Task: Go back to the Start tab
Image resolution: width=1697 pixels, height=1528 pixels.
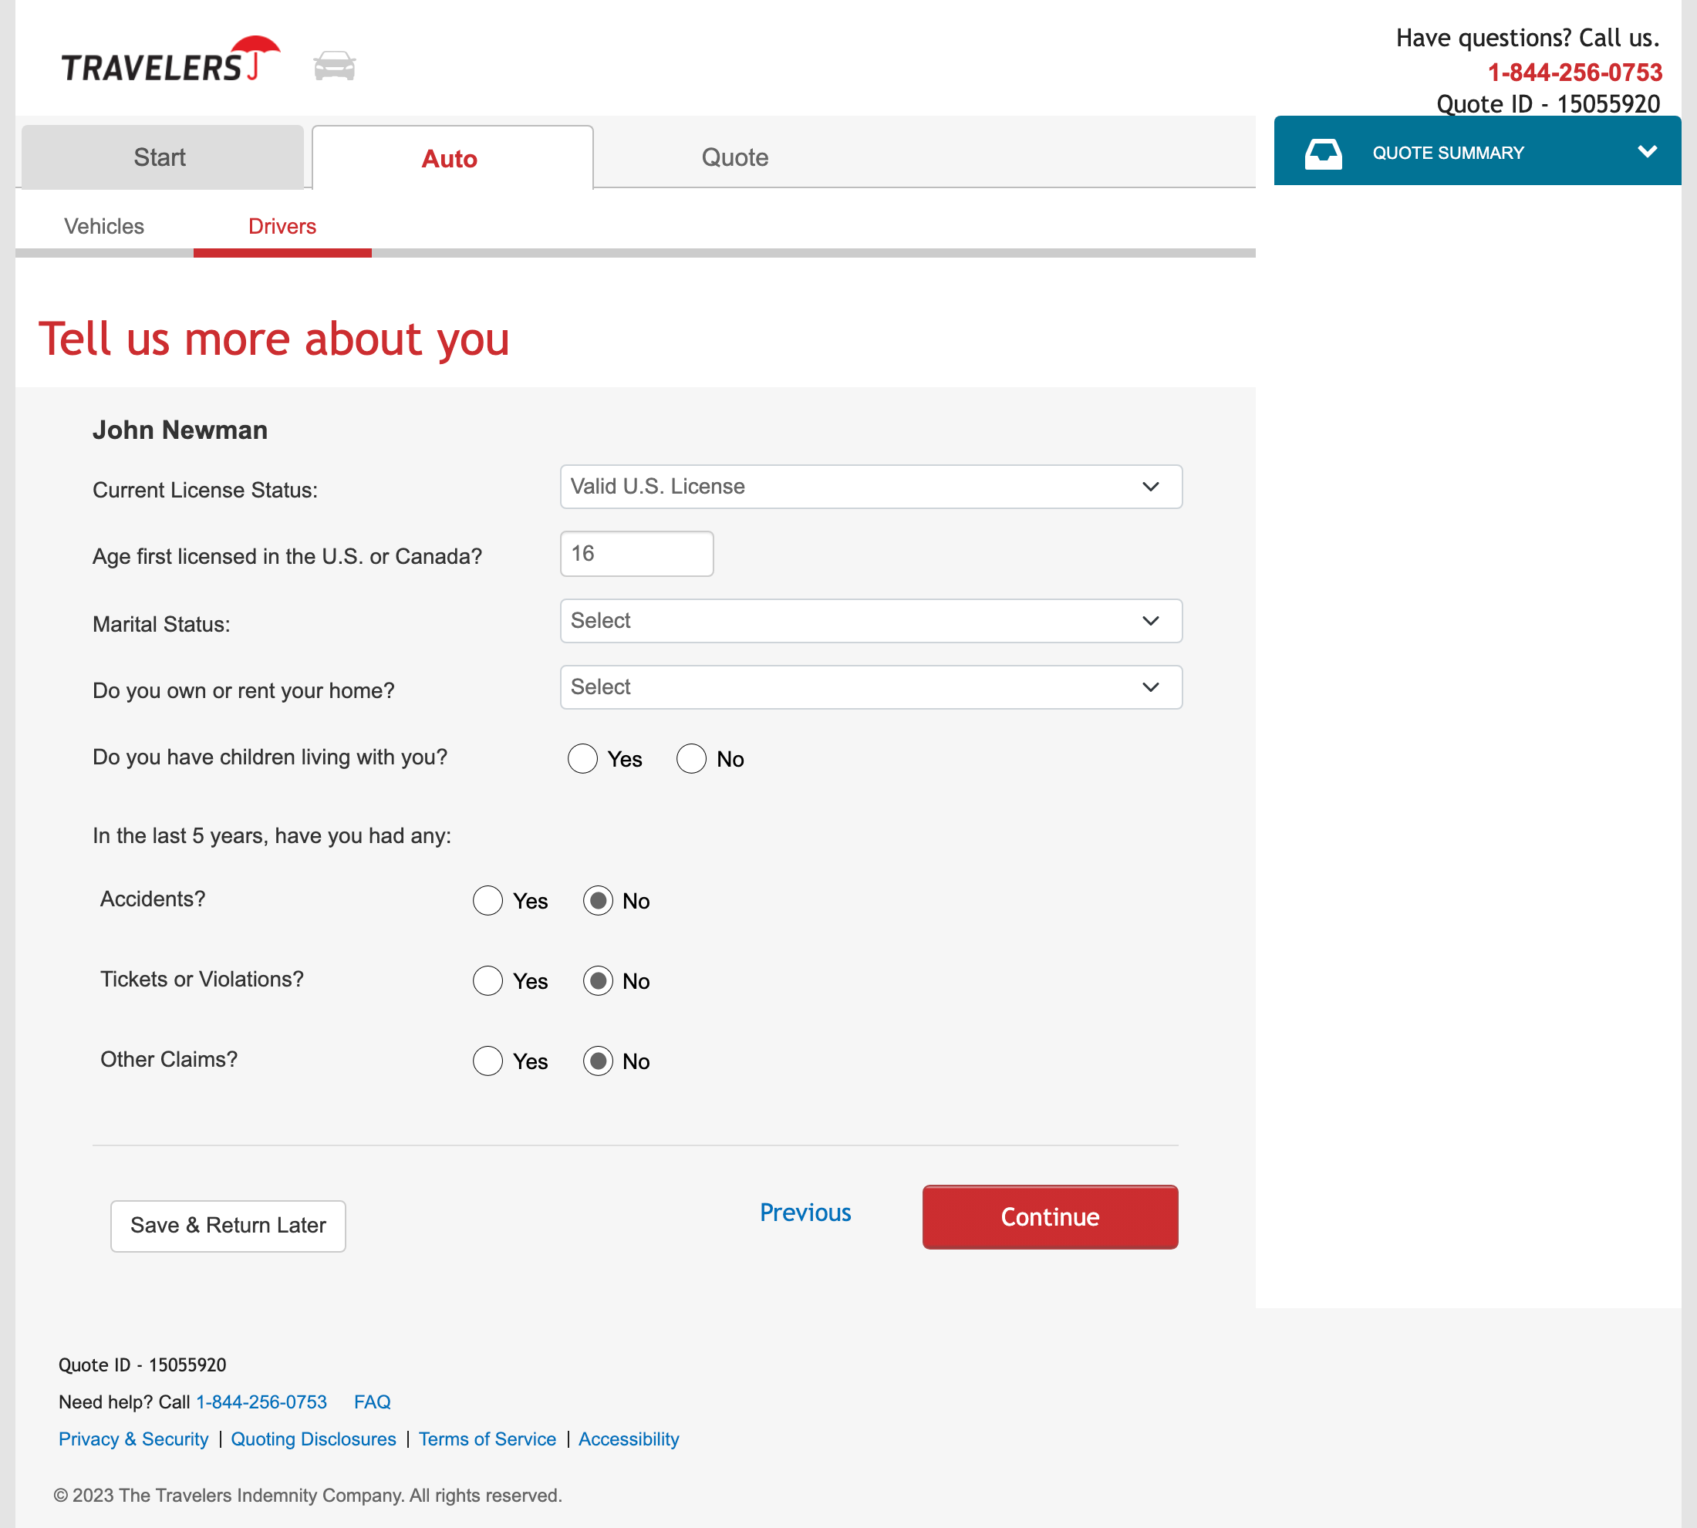Action: click(x=161, y=156)
